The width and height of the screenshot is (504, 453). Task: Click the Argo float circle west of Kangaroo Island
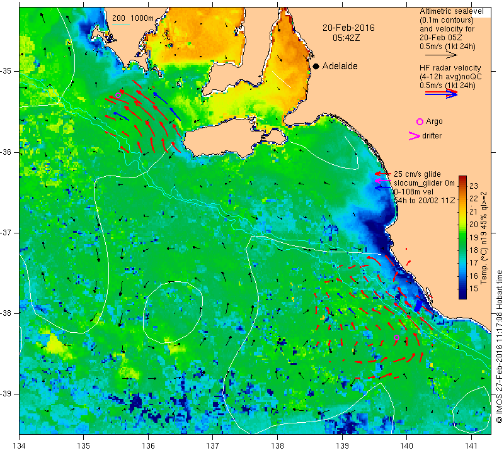pyautogui.click(x=118, y=95)
